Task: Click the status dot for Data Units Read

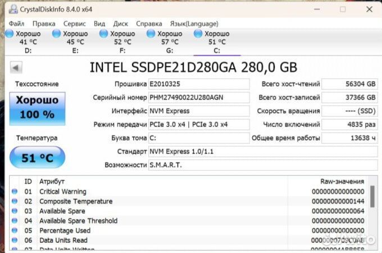Action: [x=15, y=240]
